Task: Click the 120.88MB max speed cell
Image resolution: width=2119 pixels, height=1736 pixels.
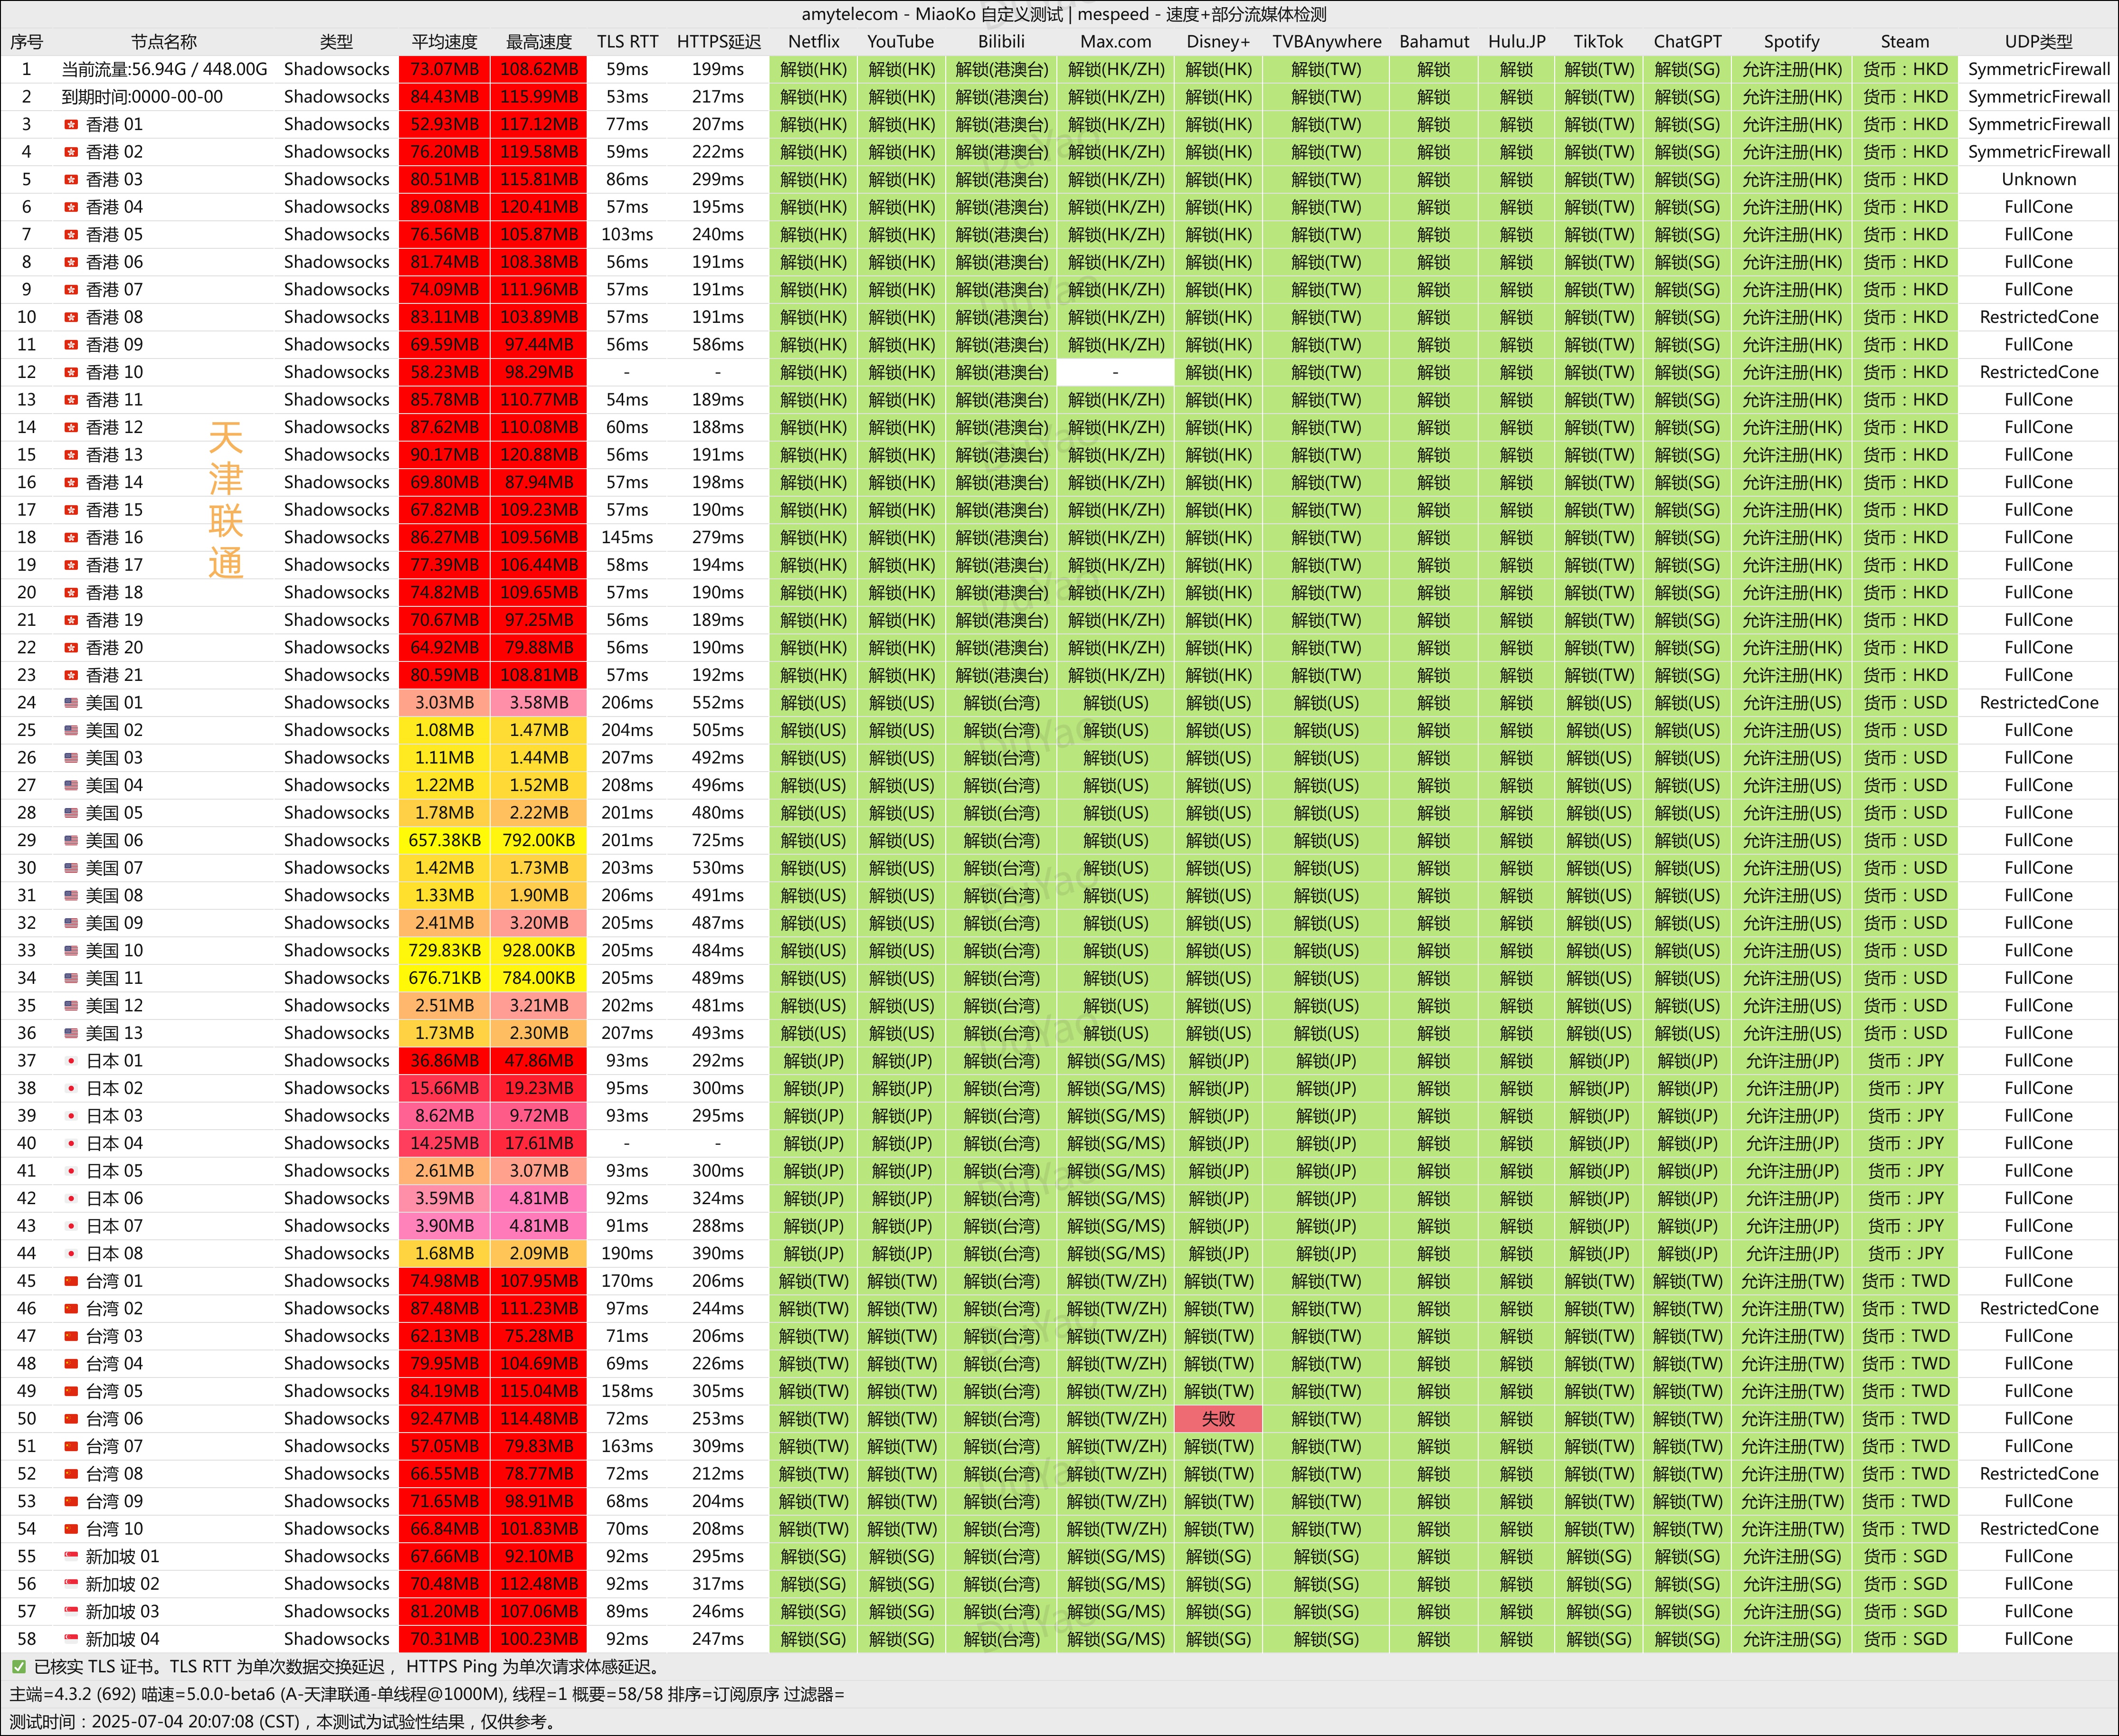Action: tap(539, 454)
